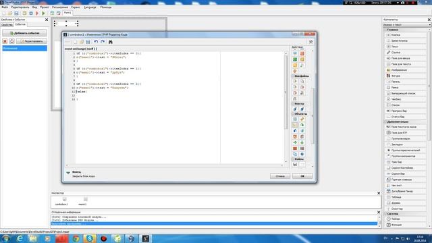Click the alarm clock icon in Объекты group
Screen dimensions: 432x243
295,136
